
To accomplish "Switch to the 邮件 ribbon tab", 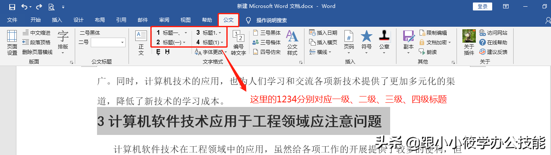I will [142, 20].
